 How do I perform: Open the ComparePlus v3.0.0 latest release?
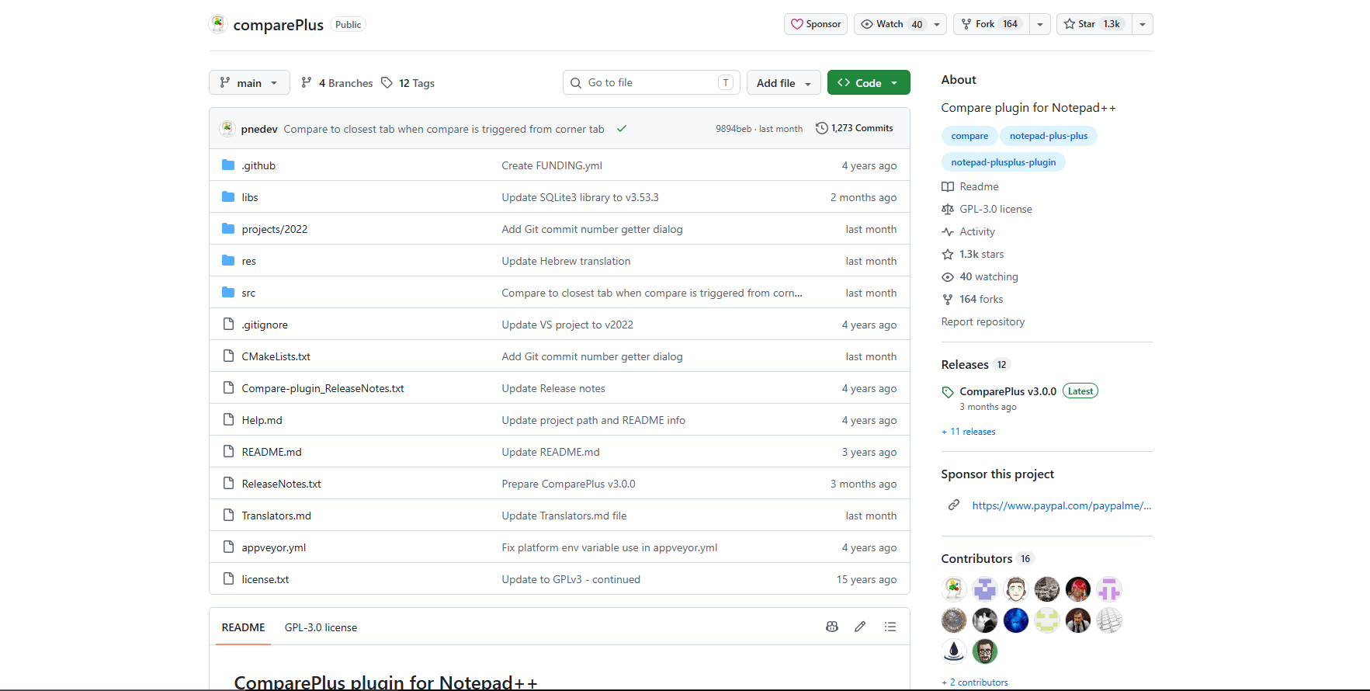(1008, 391)
